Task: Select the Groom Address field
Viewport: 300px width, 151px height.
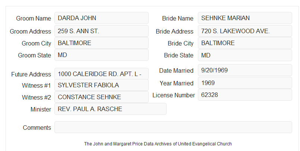Action: [101, 31]
